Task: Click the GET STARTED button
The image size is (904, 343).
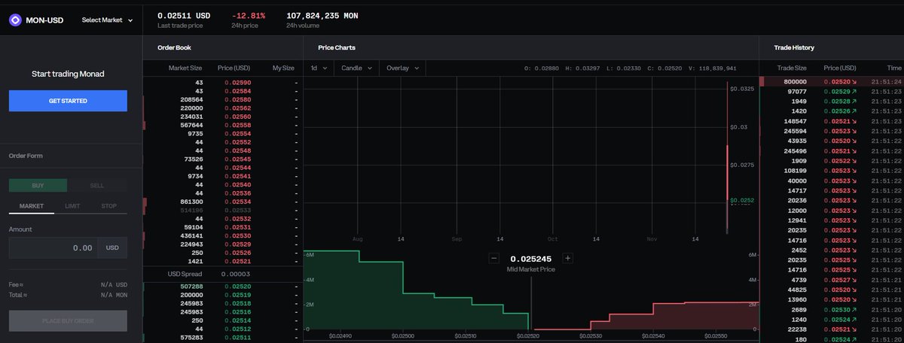Action: [68, 101]
